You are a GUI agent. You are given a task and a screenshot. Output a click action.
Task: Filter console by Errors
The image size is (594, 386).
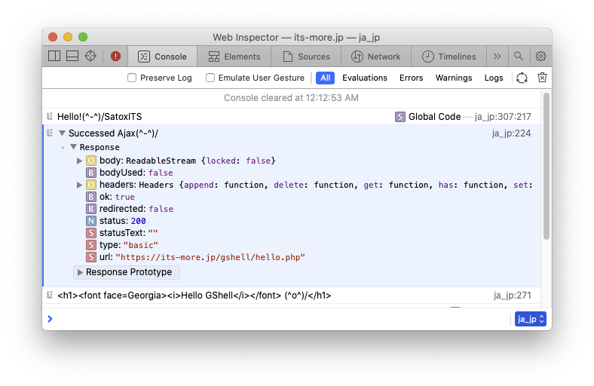pos(411,78)
